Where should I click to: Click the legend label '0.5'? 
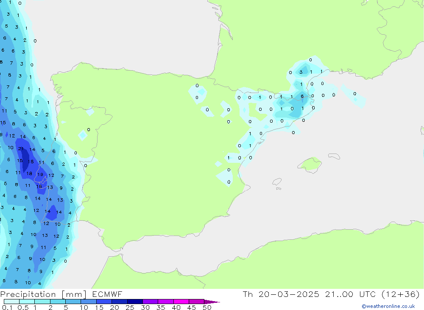click(x=23, y=307)
